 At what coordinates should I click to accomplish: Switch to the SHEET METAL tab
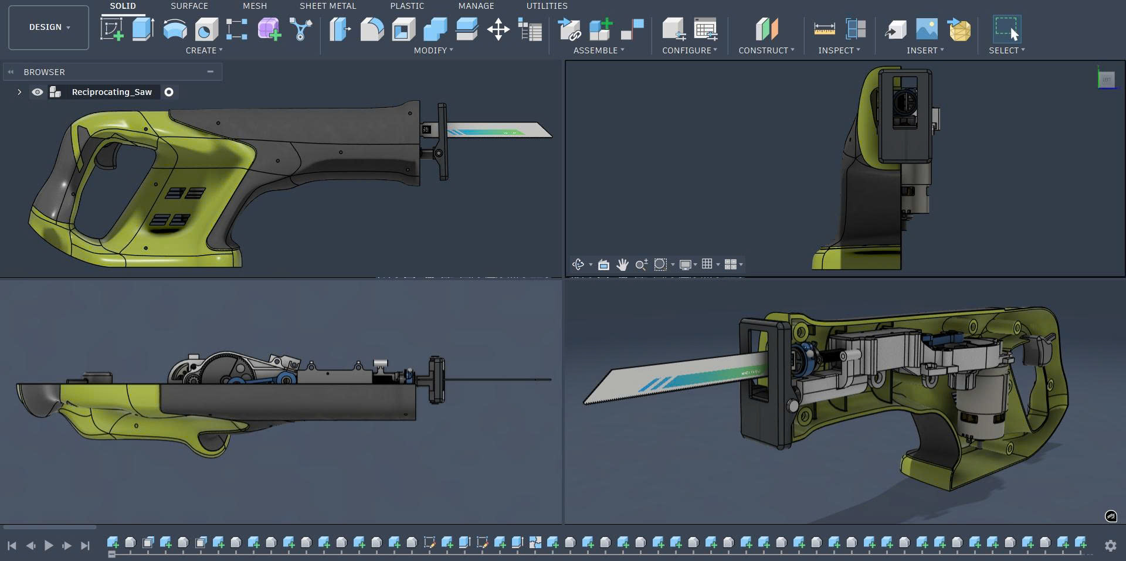point(327,6)
